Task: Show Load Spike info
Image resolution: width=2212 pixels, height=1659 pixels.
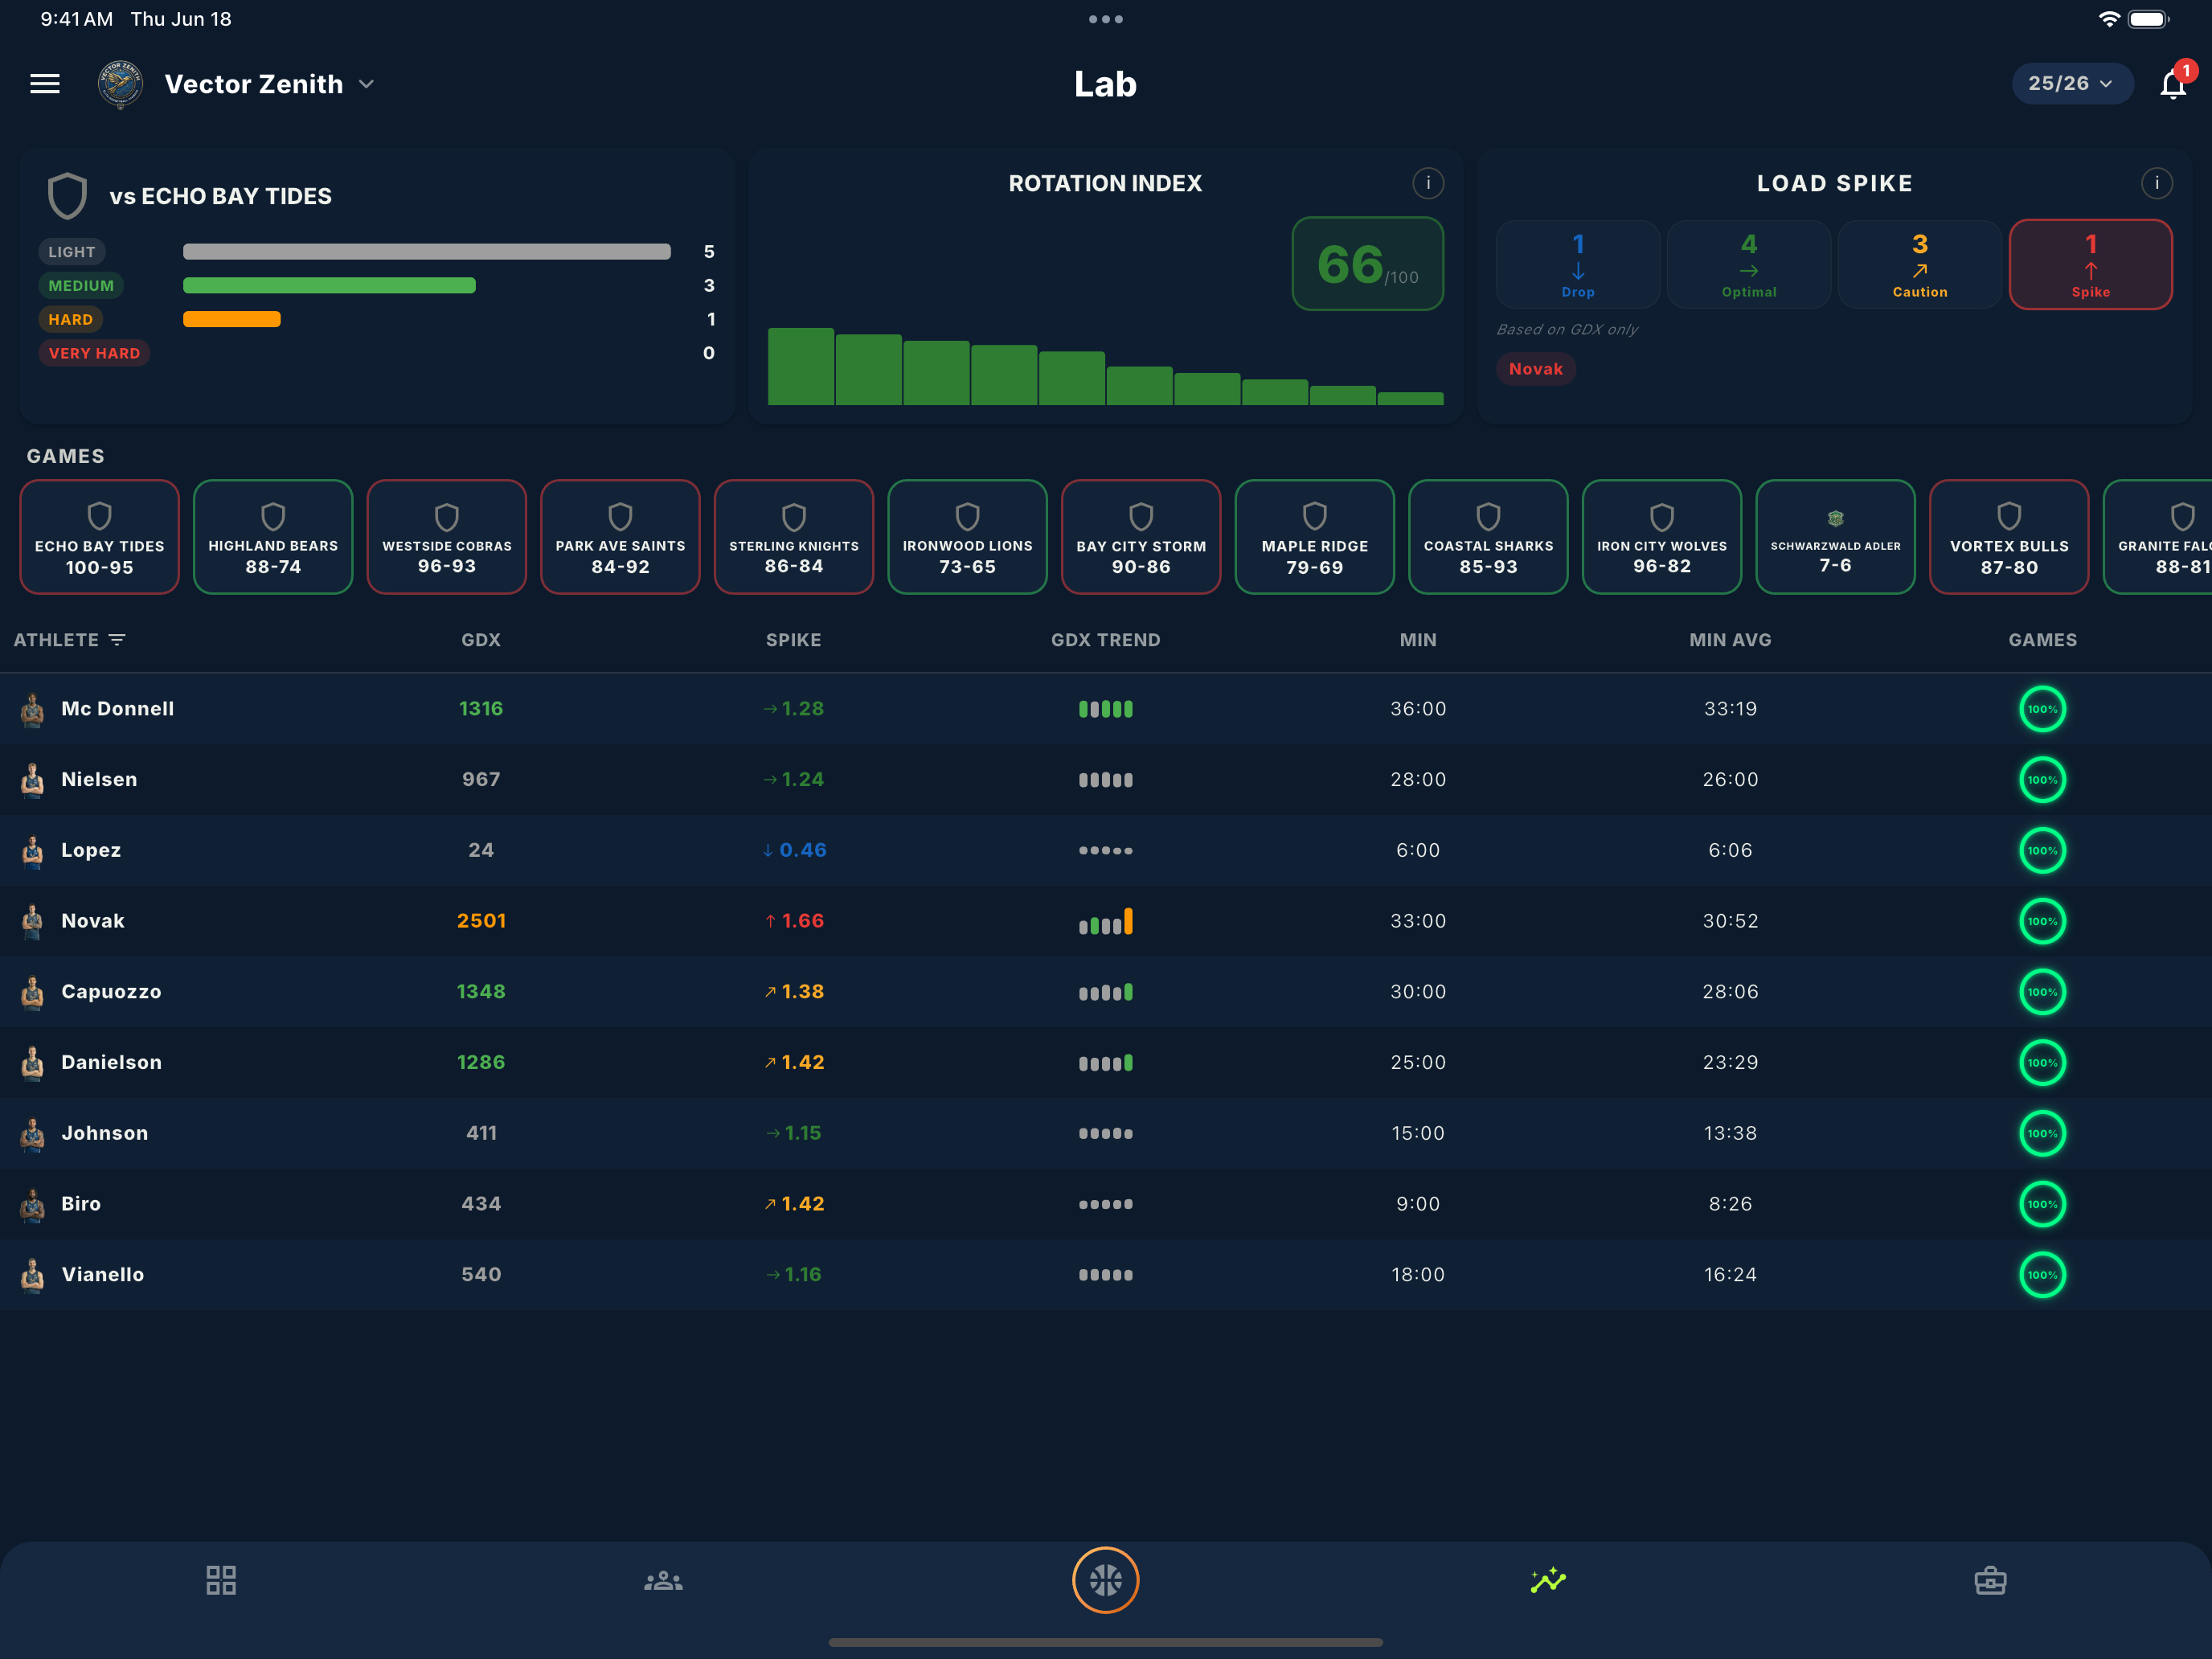Action: (x=2157, y=183)
